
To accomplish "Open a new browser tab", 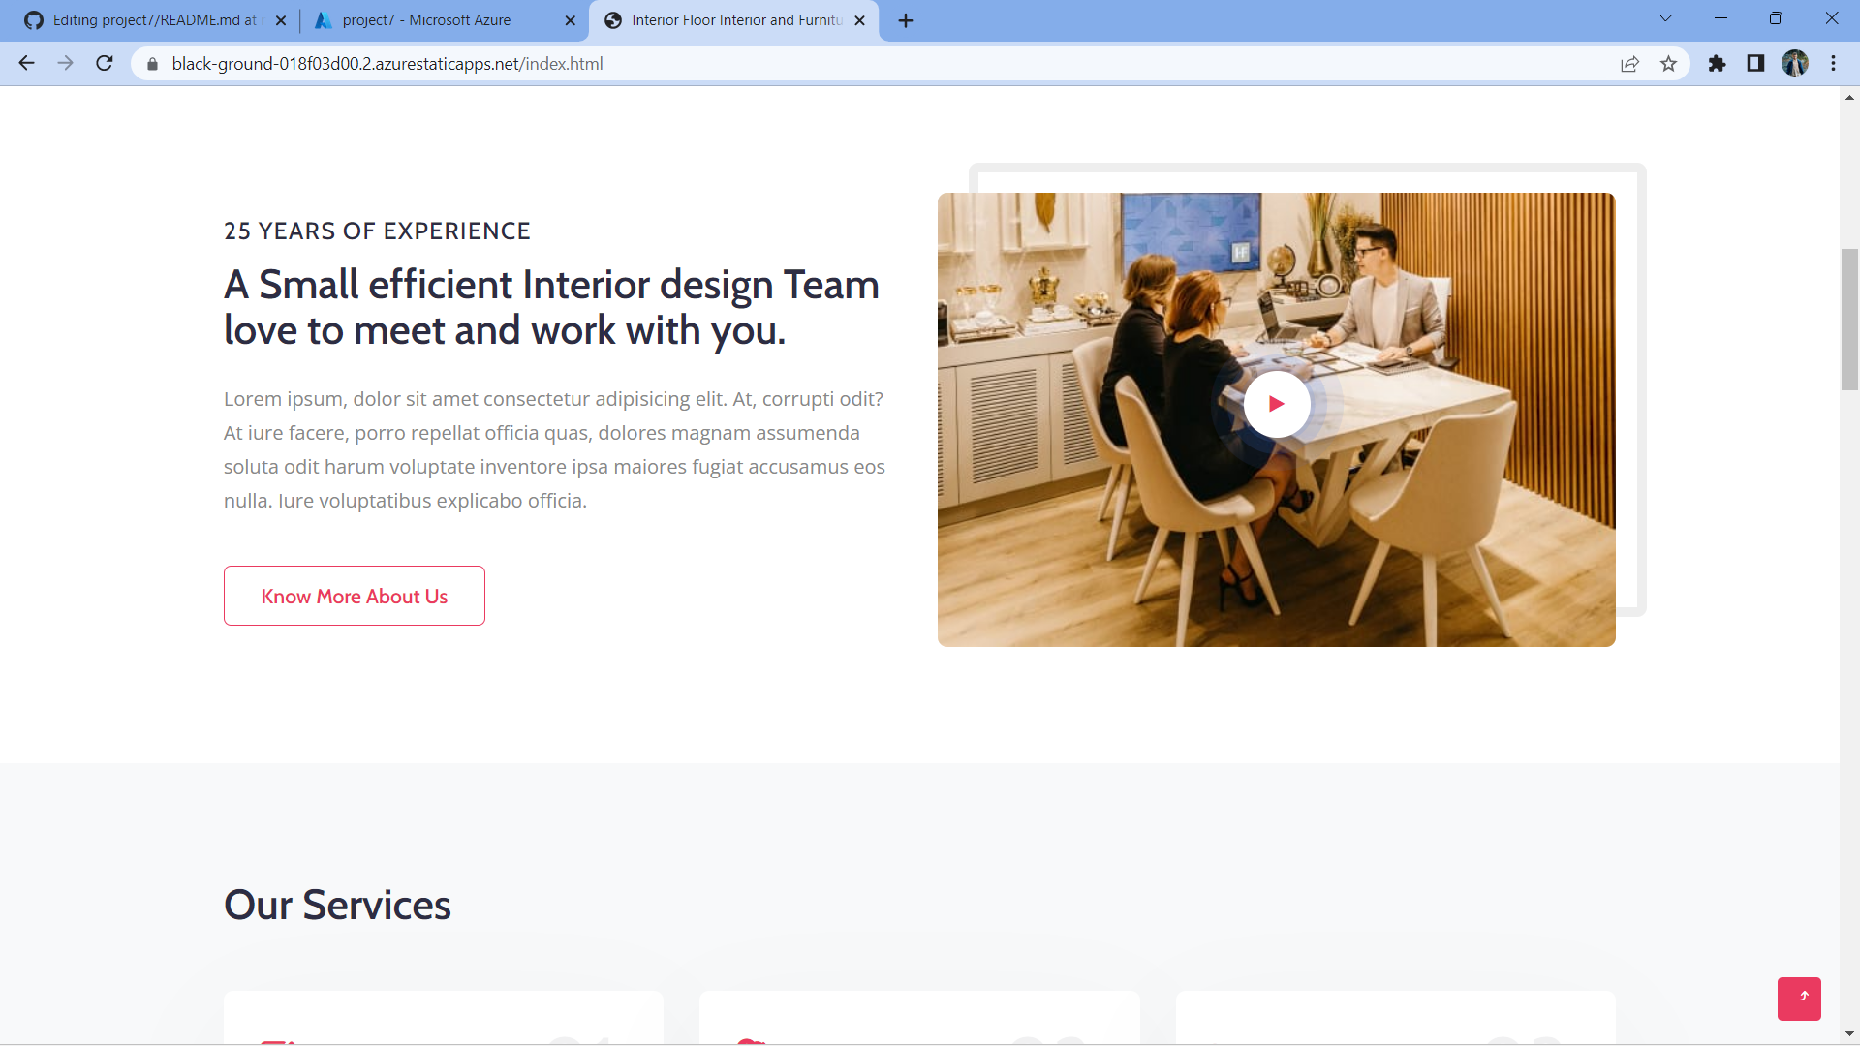I will point(906,20).
